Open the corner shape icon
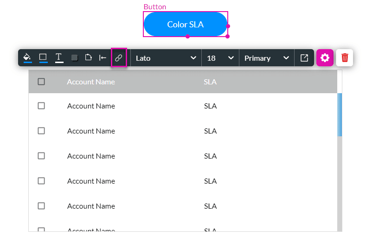The image size is (366, 242). 88,58
